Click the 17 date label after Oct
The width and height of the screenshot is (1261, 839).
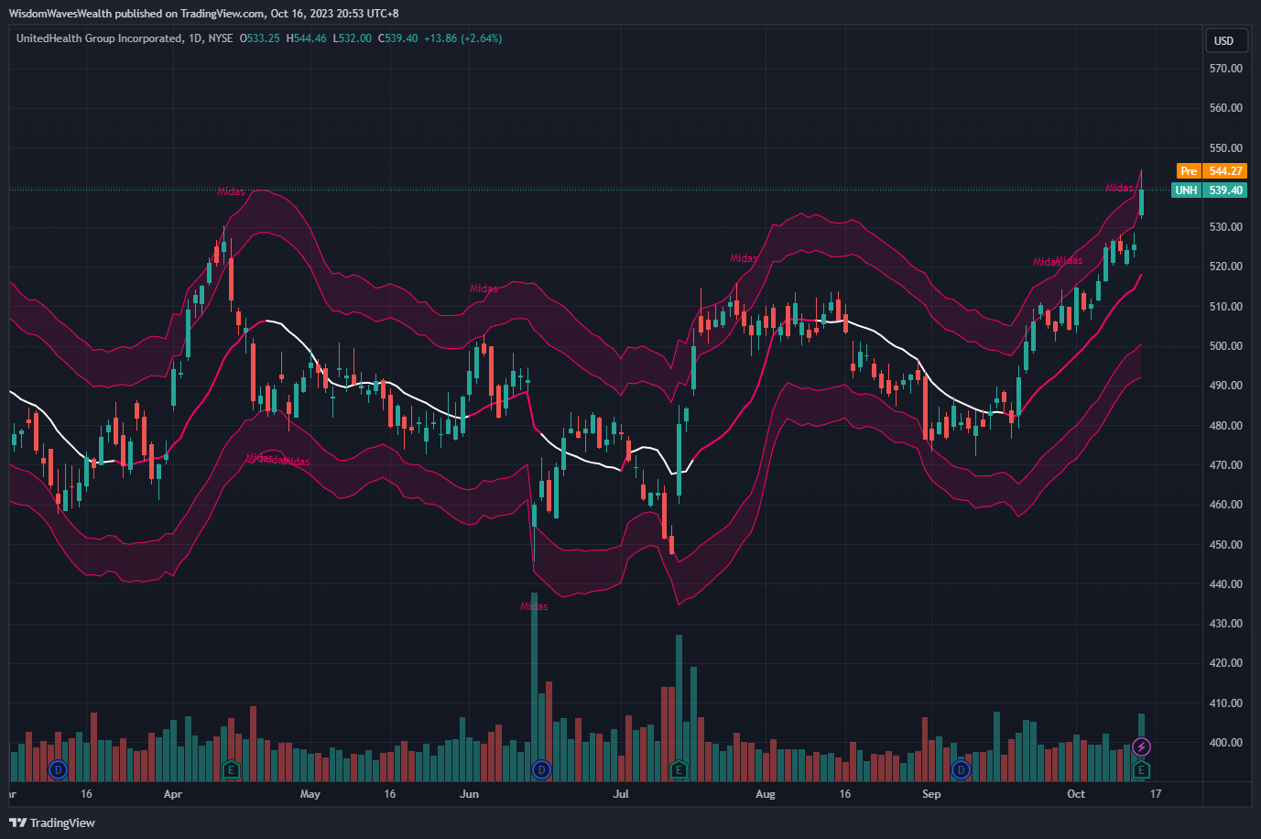point(1156,794)
